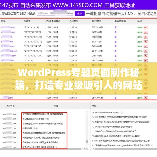Click stop icon in the 13:02:49 row
The image size is (157, 157).
click(146, 46)
